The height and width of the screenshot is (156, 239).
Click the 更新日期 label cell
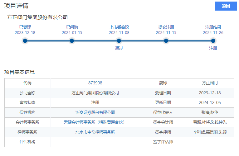pyautogui.click(x=163, y=103)
